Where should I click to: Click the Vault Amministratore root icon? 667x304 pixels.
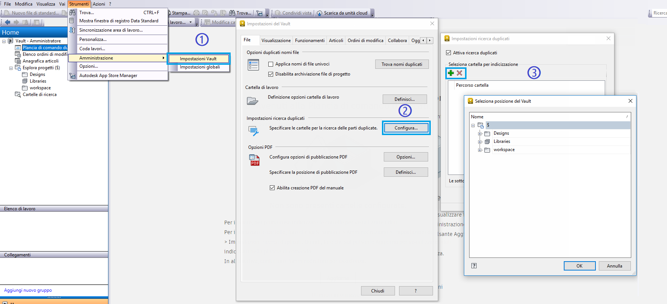coord(11,41)
